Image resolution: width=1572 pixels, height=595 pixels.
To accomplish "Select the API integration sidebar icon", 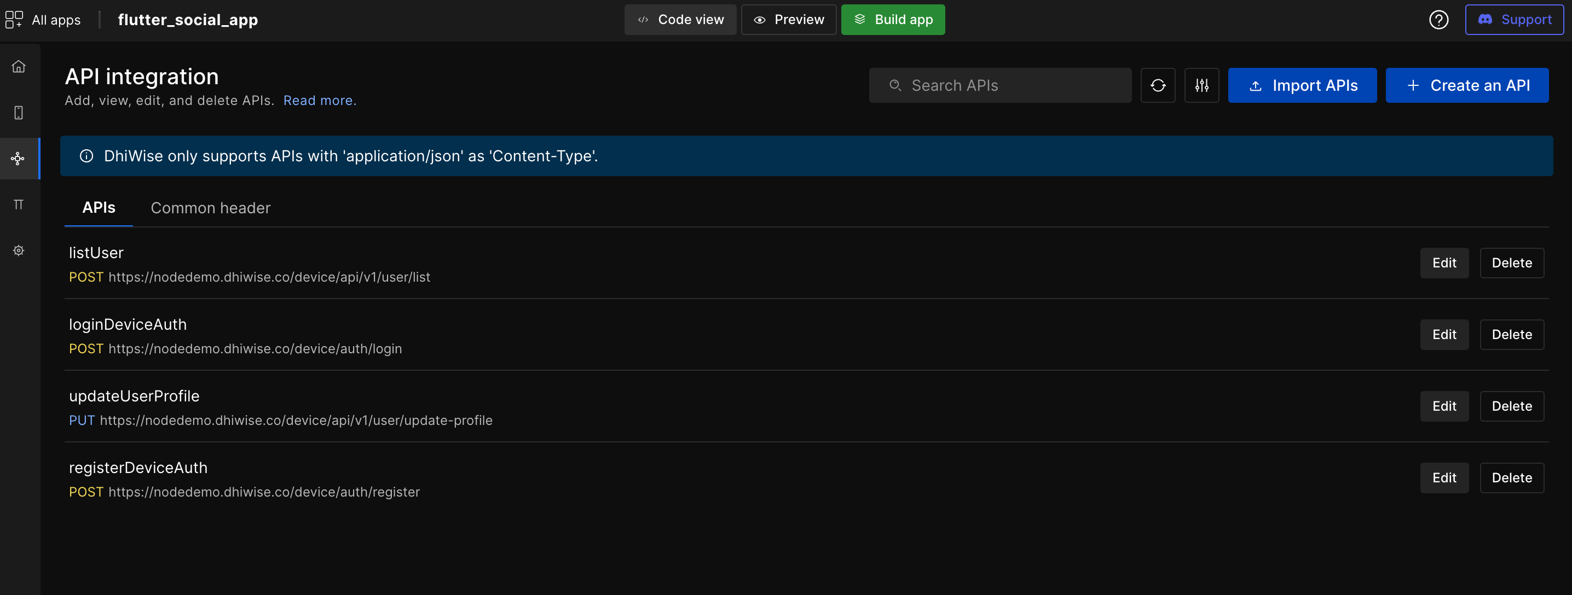I will [18, 159].
